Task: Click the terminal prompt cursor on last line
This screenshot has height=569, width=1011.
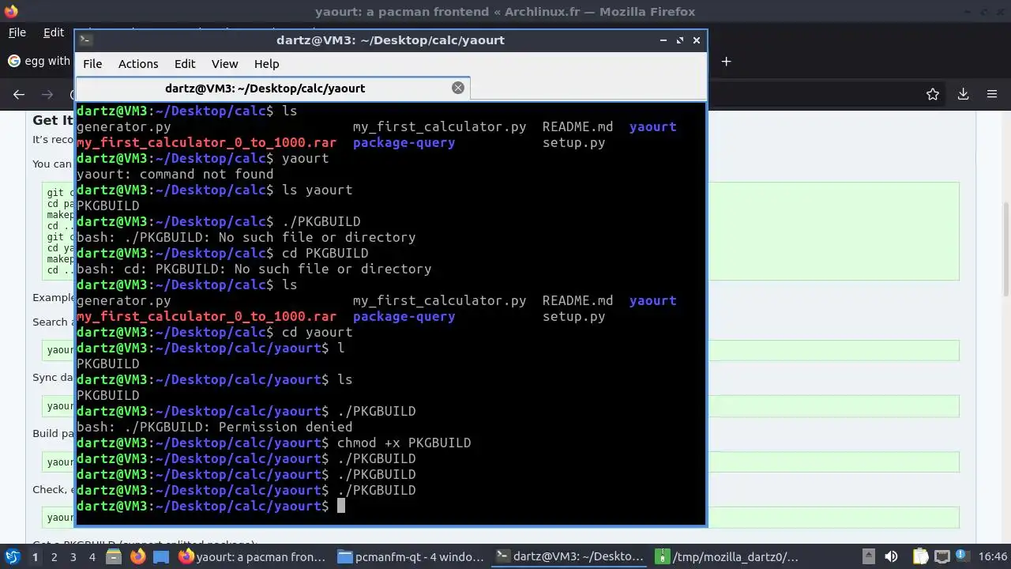Action: point(341,506)
